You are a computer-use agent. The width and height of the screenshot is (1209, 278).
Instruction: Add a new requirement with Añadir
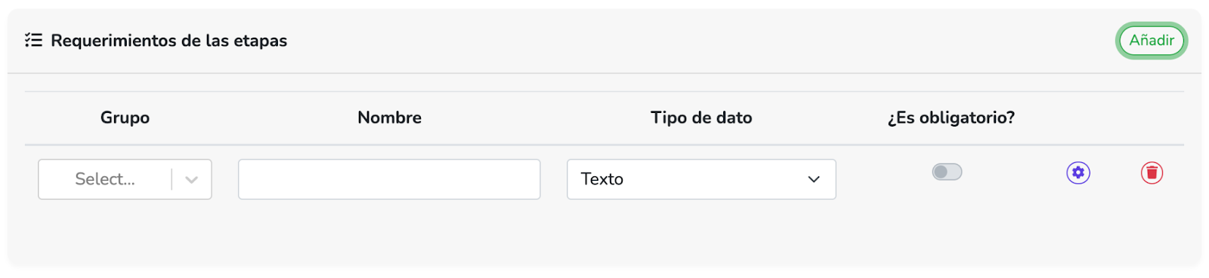(x=1152, y=41)
